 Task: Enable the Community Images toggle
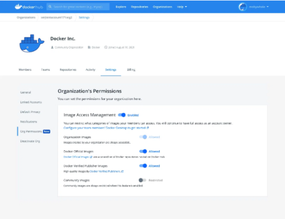tap(142, 180)
